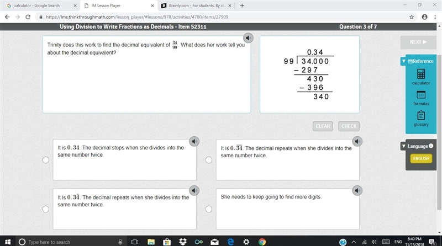Reload the current page

[28, 17]
